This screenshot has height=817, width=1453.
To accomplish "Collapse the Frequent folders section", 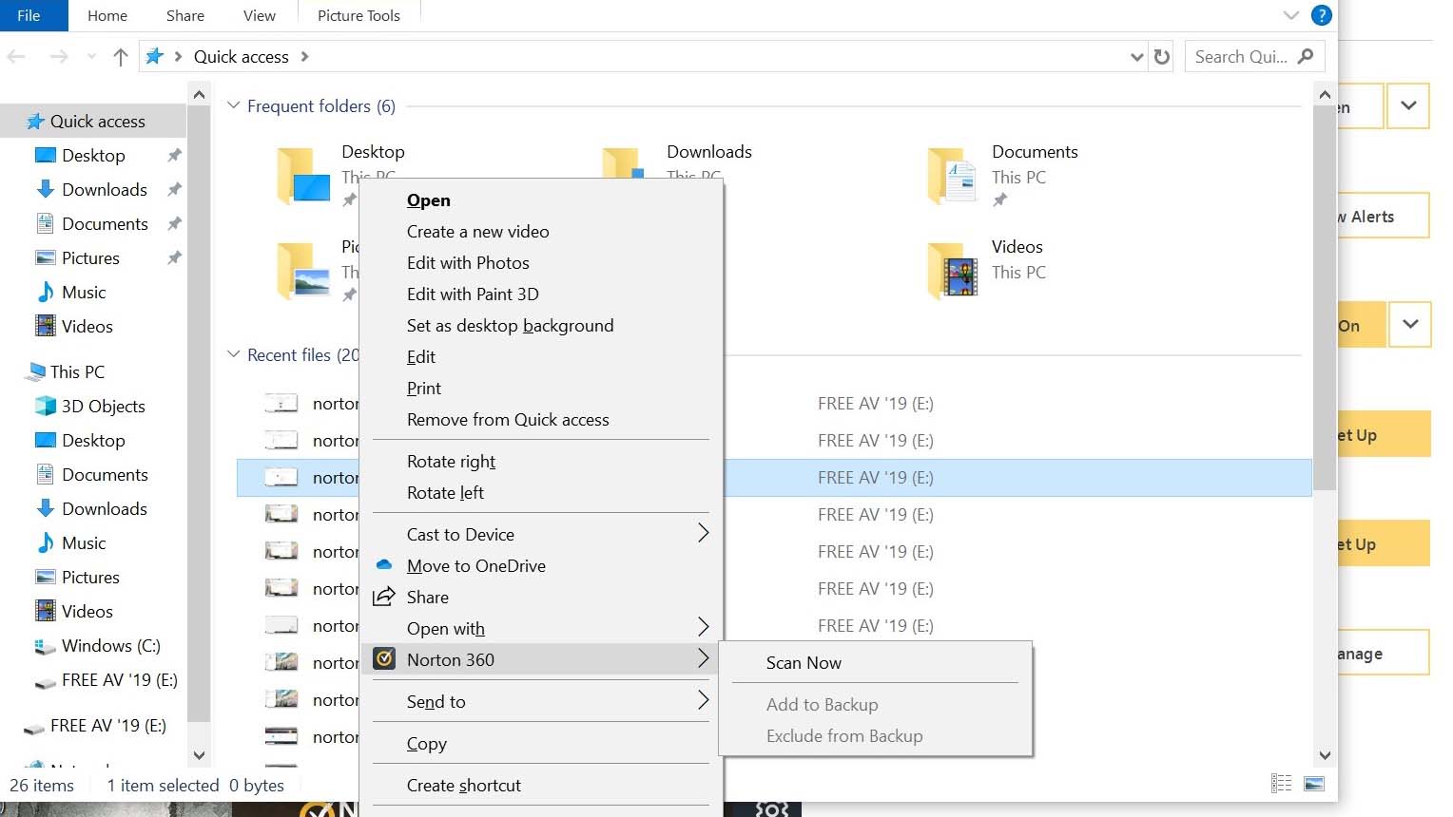I will [x=233, y=105].
